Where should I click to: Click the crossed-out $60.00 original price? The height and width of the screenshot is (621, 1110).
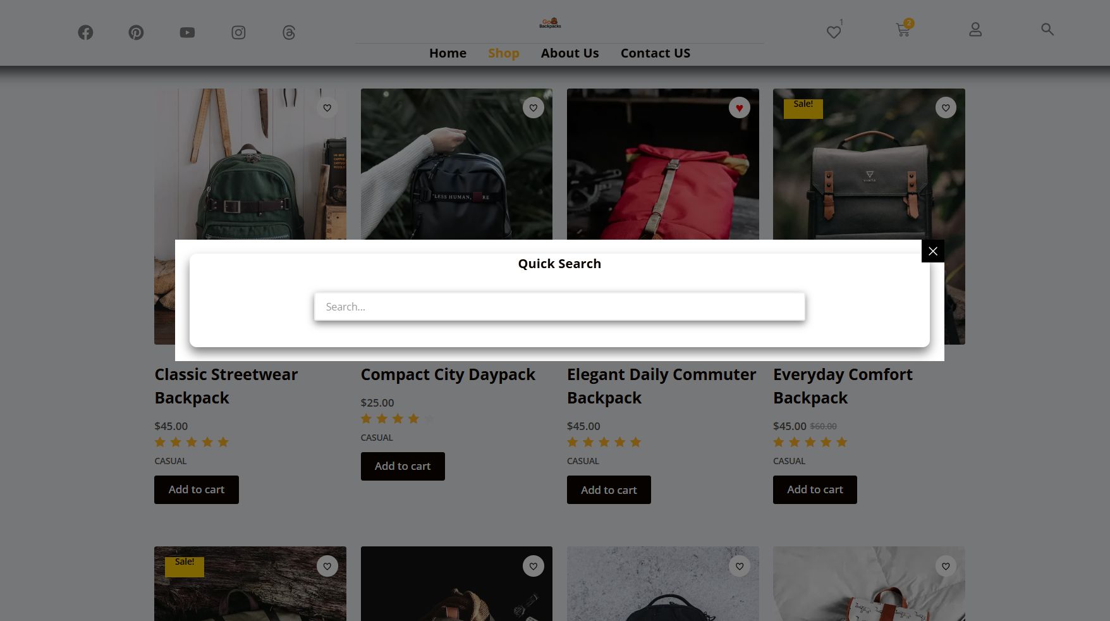click(x=824, y=426)
